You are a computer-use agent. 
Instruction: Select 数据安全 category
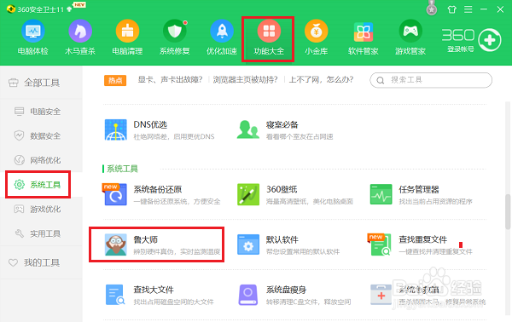tap(41, 136)
